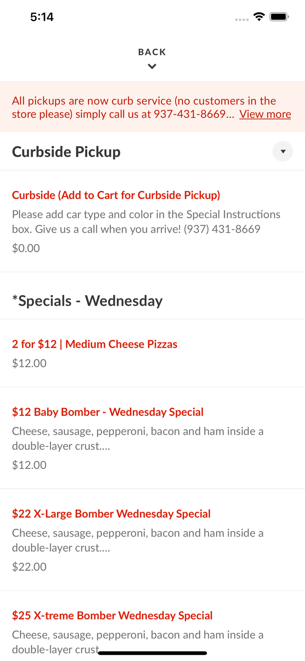The height and width of the screenshot is (661, 305).
Task: Expand the store announcement with View more
Action: tap(265, 114)
